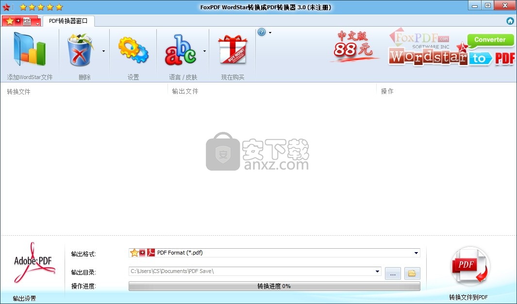Click the Adobe PDF logo icon
This screenshot has height=304, width=517.
point(33,263)
